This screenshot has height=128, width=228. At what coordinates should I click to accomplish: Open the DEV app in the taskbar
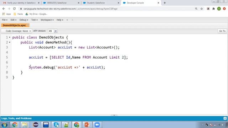point(46,125)
